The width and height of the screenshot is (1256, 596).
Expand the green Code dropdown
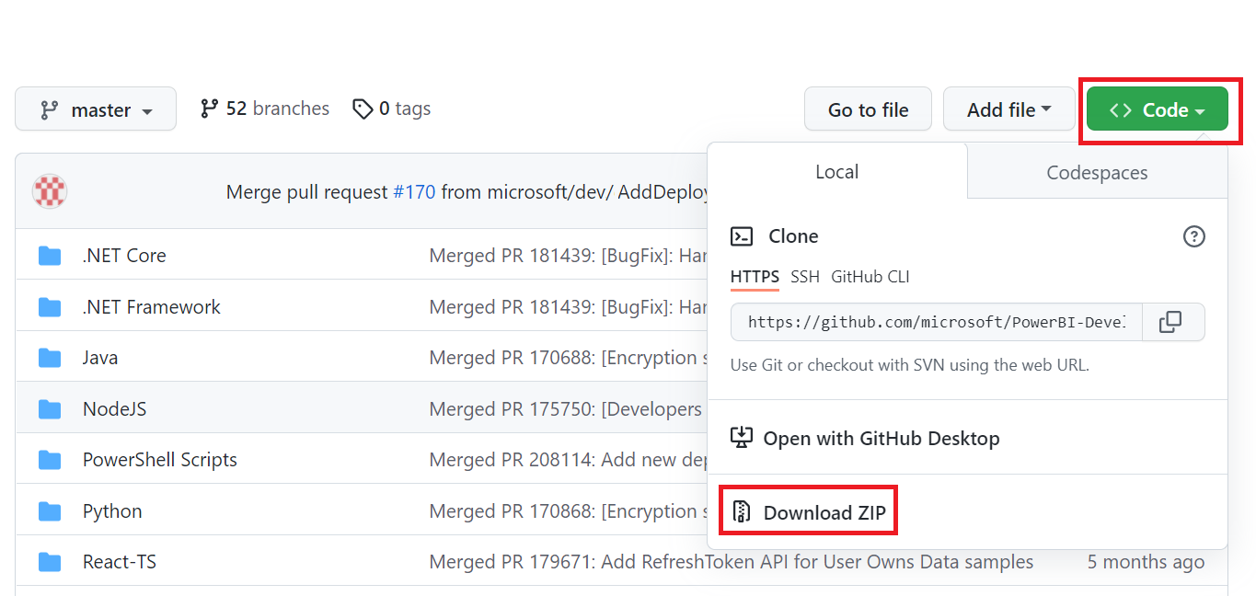pos(1157,109)
